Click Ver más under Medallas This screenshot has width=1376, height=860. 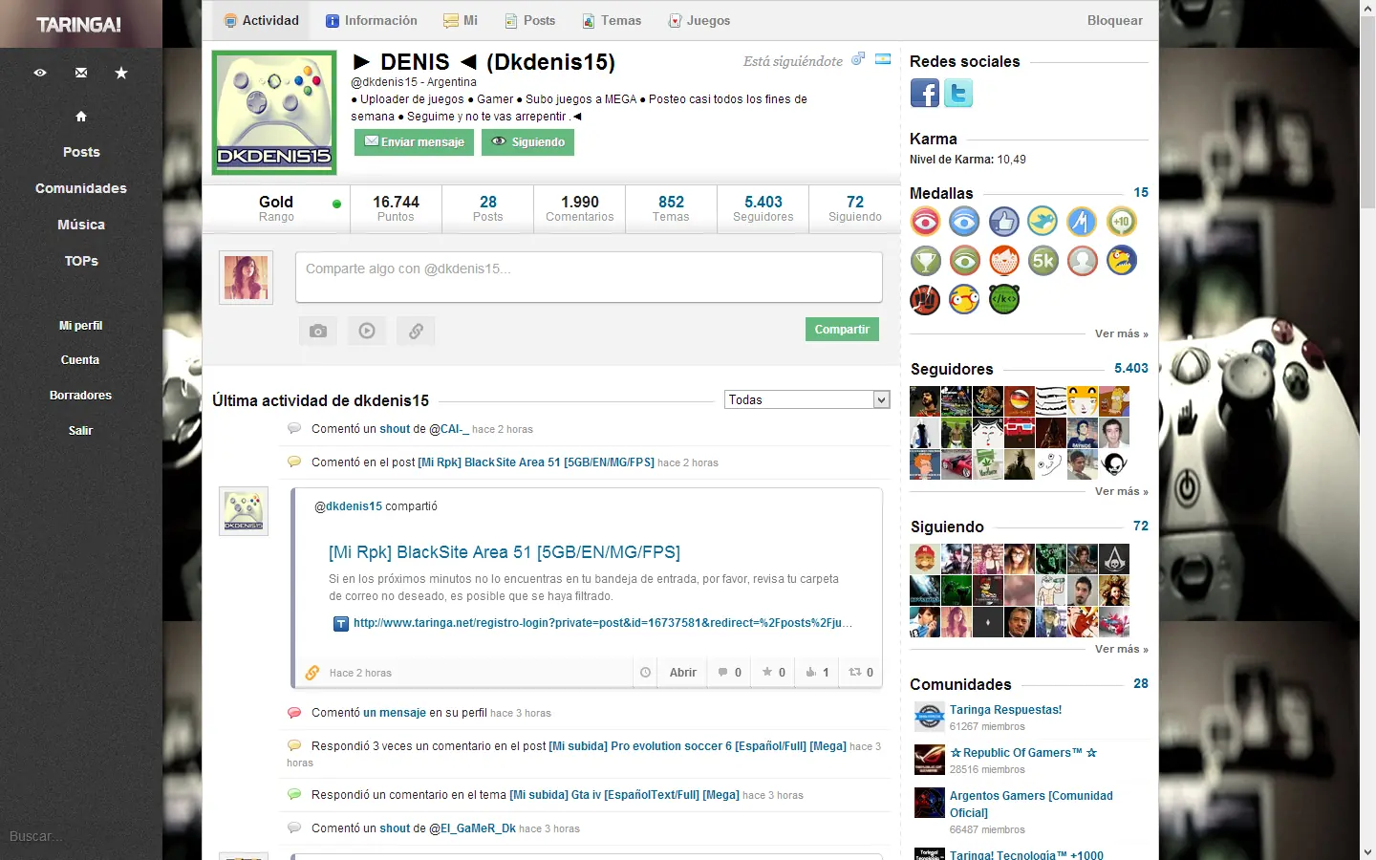pos(1122,333)
